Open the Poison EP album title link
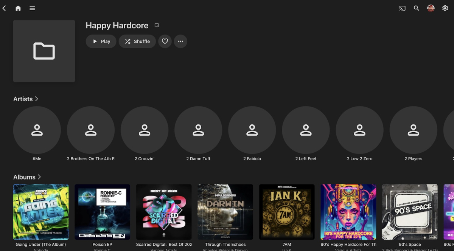Viewport: 454px width, 251px height. 102,245
